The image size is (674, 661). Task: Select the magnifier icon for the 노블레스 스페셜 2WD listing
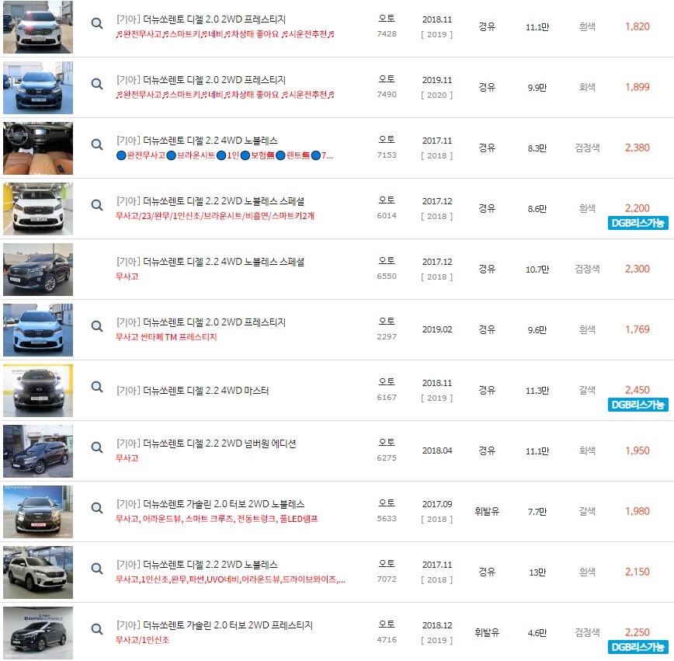click(x=96, y=205)
